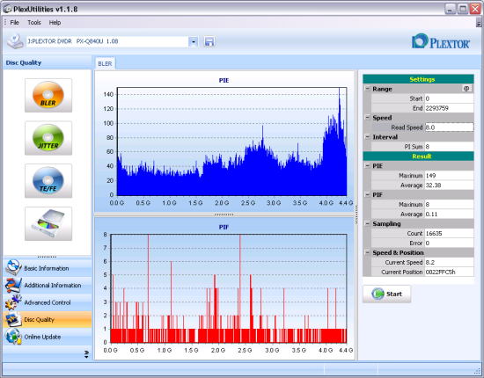Click the Settings section header

pos(418,79)
